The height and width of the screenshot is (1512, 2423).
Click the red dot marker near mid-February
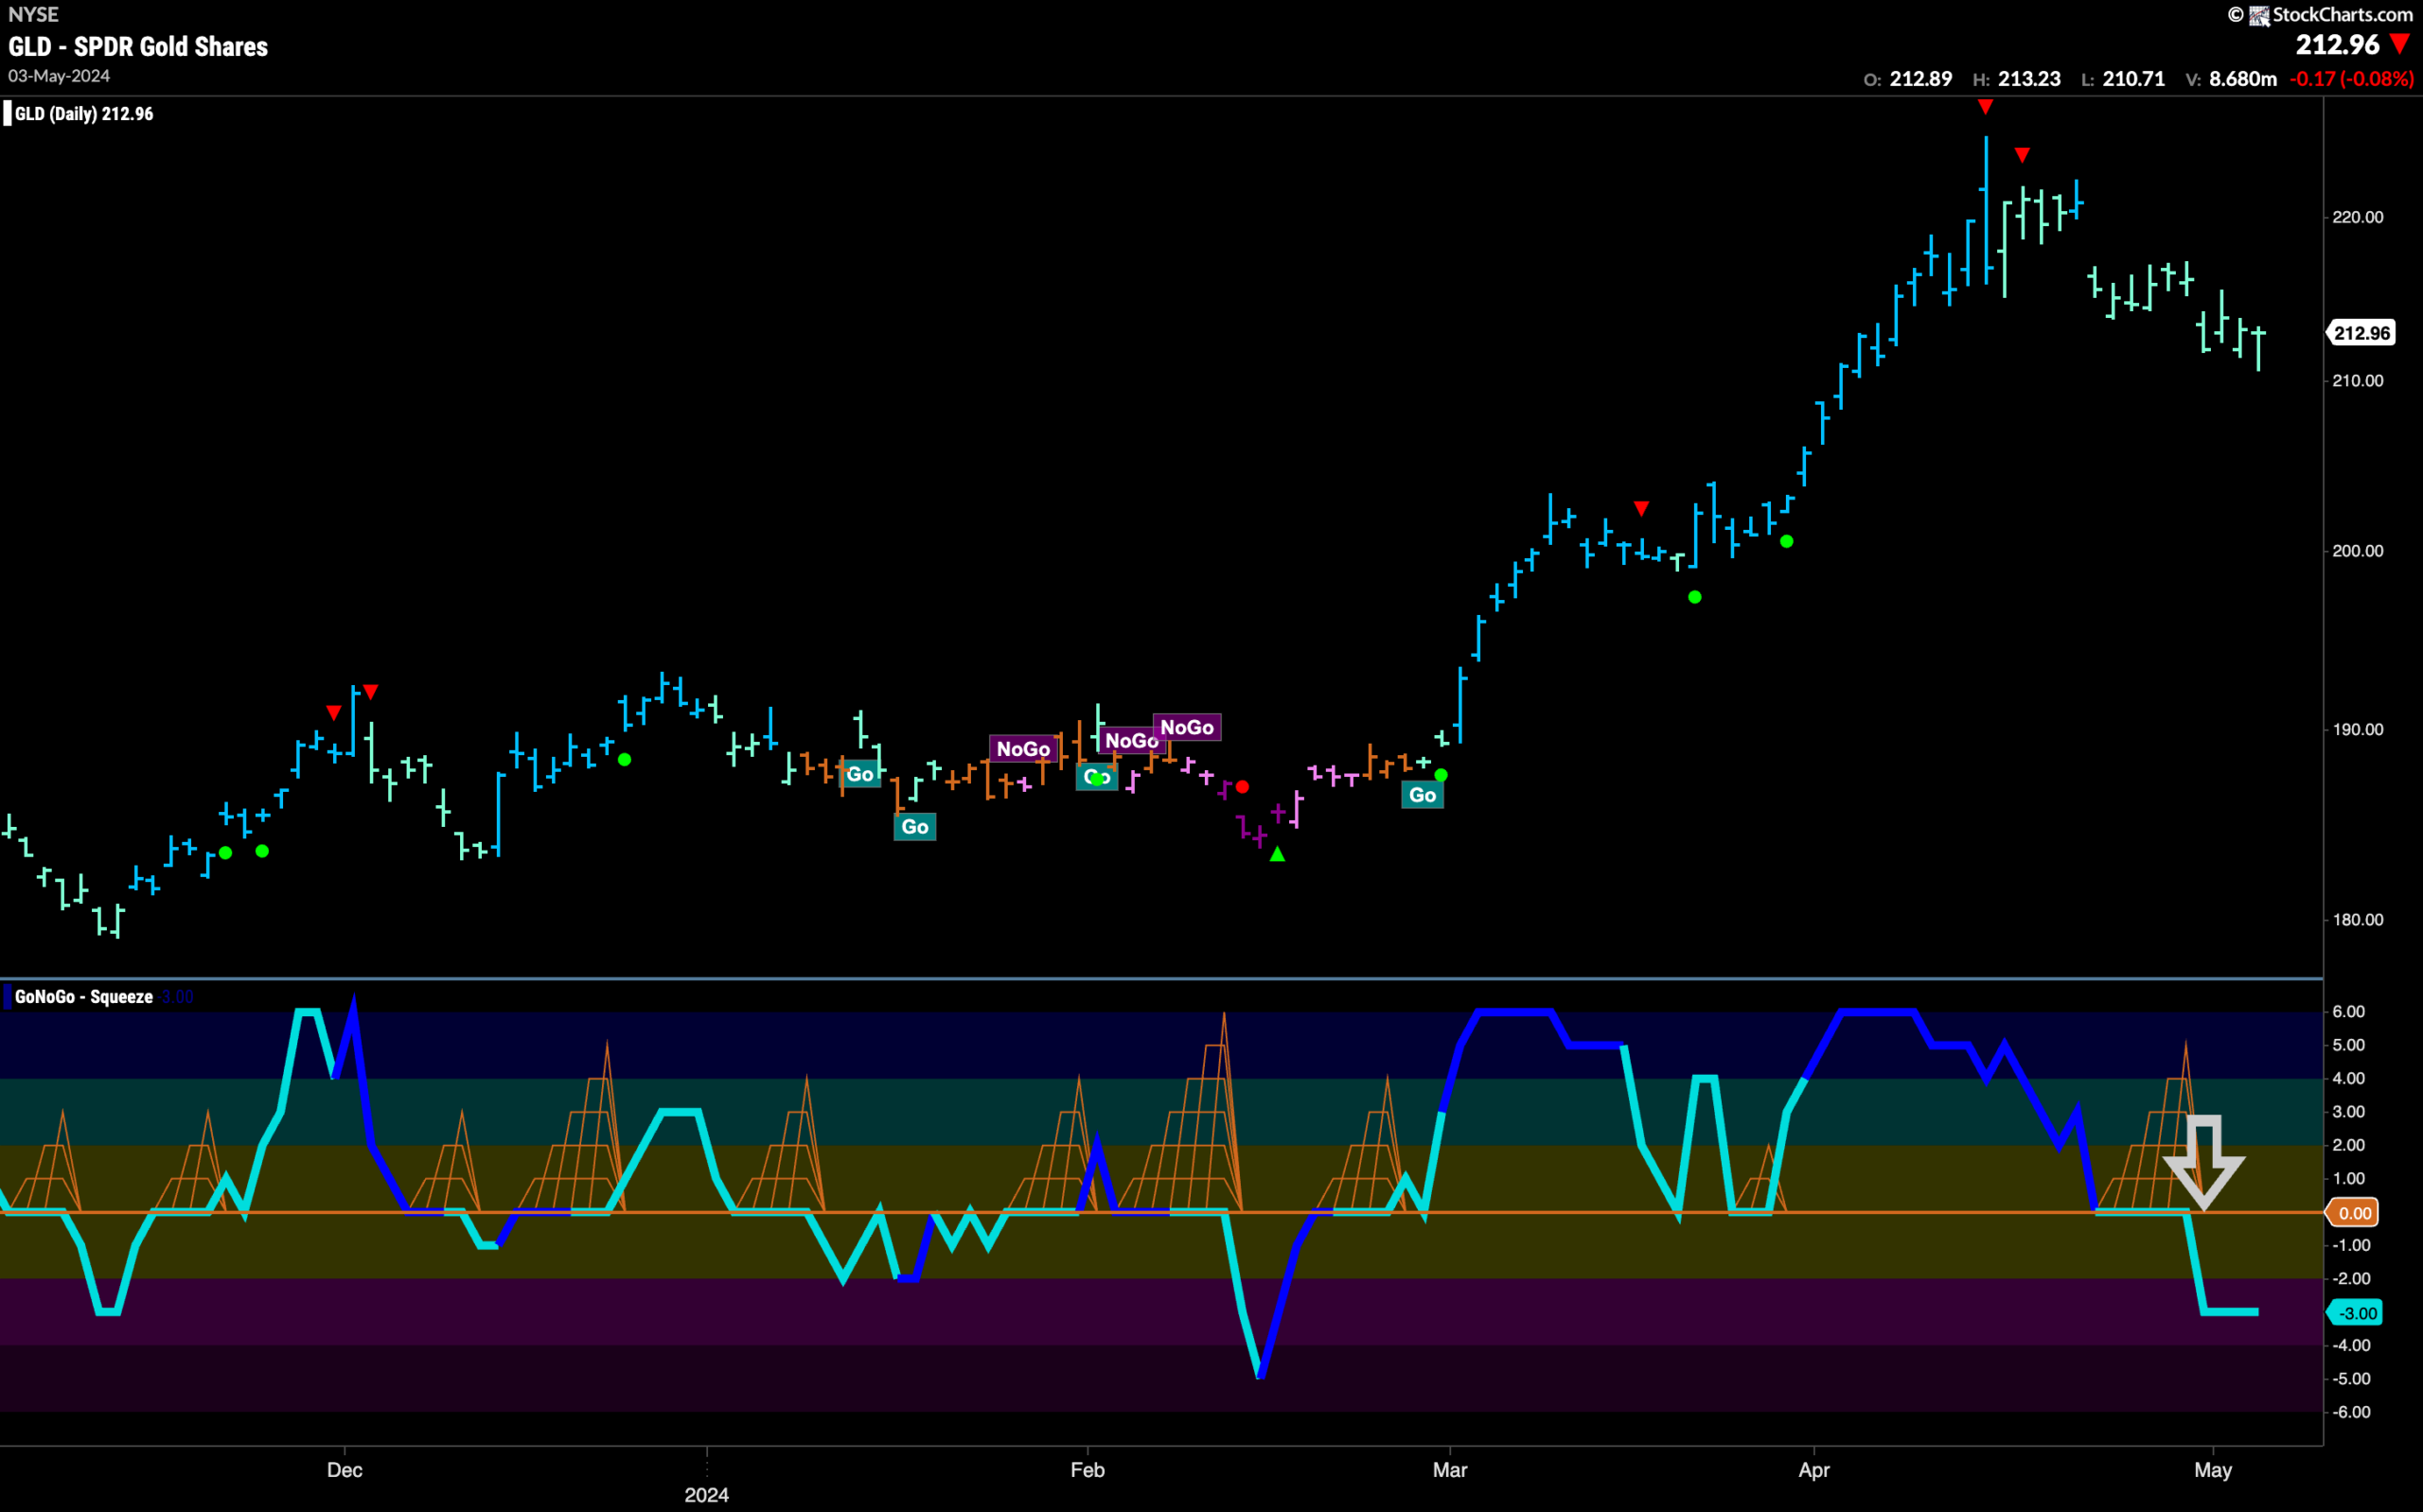click(x=1242, y=787)
